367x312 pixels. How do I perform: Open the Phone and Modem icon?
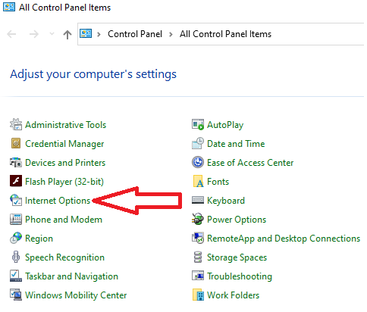[16, 219]
